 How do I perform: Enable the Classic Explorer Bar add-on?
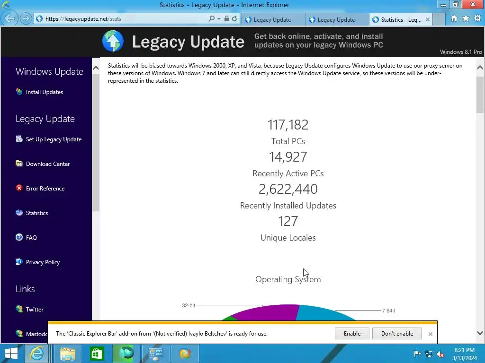tap(352, 334)
